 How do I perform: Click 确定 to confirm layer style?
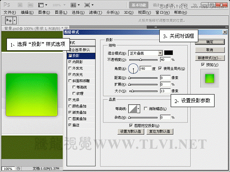[x=210, y=42]
